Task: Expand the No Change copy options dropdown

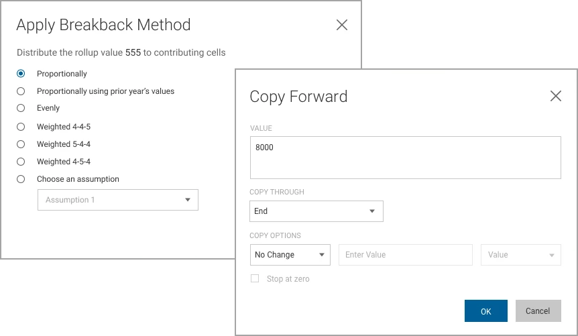Action: 290,255
